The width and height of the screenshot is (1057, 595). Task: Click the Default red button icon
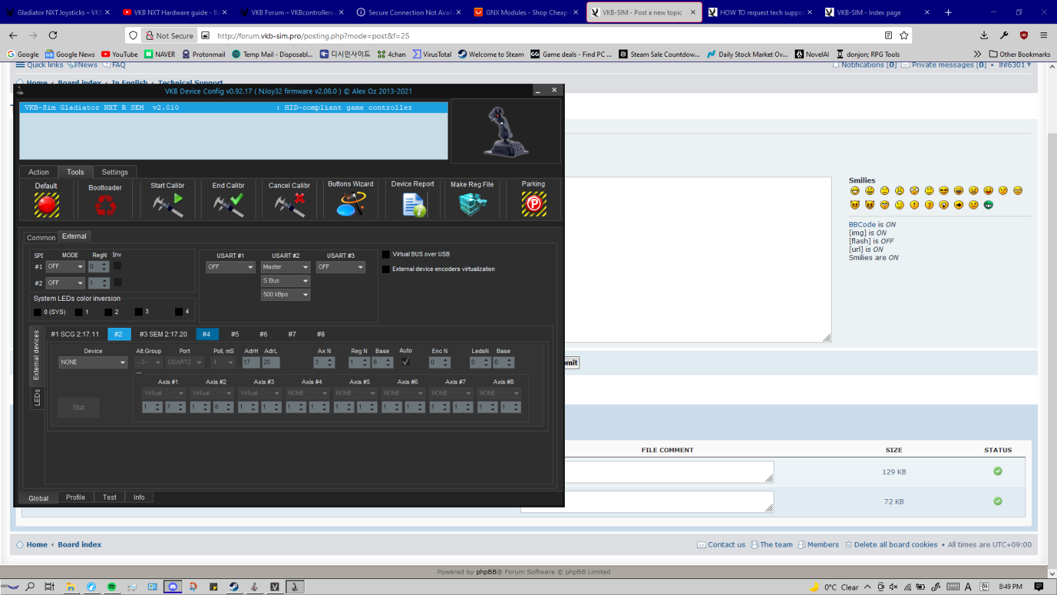pyautogui.click(x=47, y=205)
